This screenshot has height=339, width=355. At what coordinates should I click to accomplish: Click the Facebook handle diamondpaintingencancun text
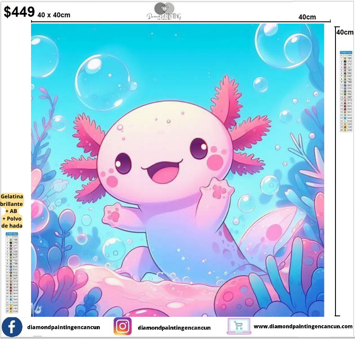pos(63,328)
